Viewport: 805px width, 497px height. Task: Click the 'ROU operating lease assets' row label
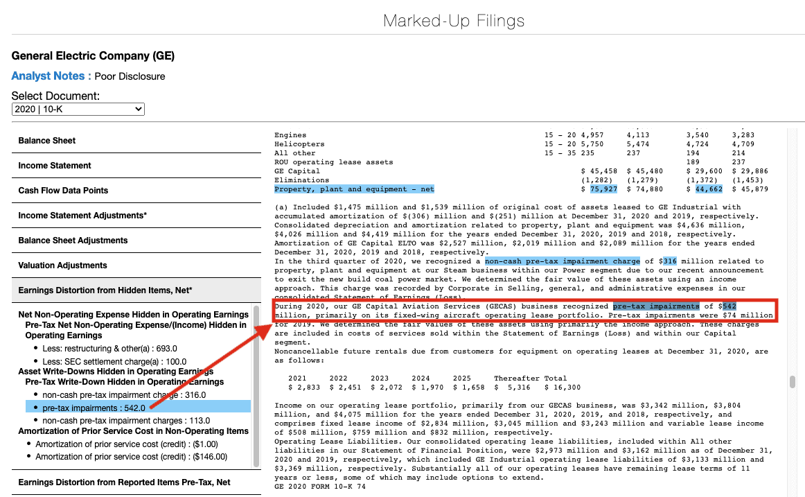334,162
